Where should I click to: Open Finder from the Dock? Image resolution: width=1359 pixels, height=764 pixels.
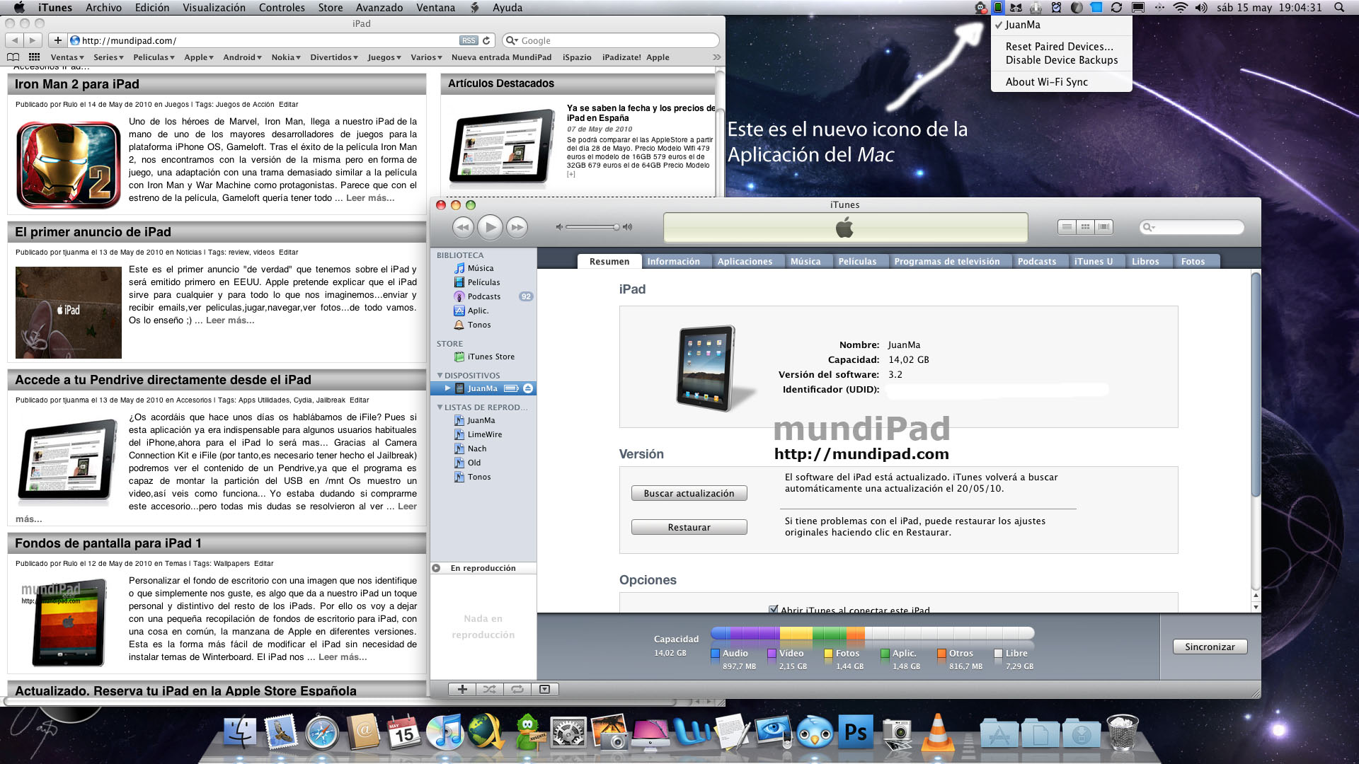240,732
